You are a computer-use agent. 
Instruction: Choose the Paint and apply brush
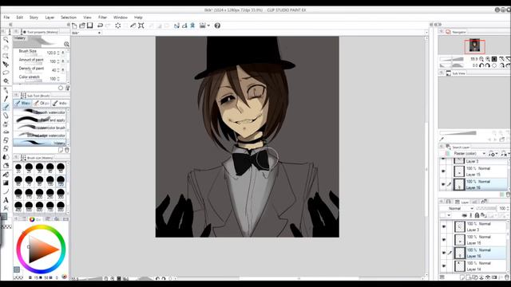point(40,120)
